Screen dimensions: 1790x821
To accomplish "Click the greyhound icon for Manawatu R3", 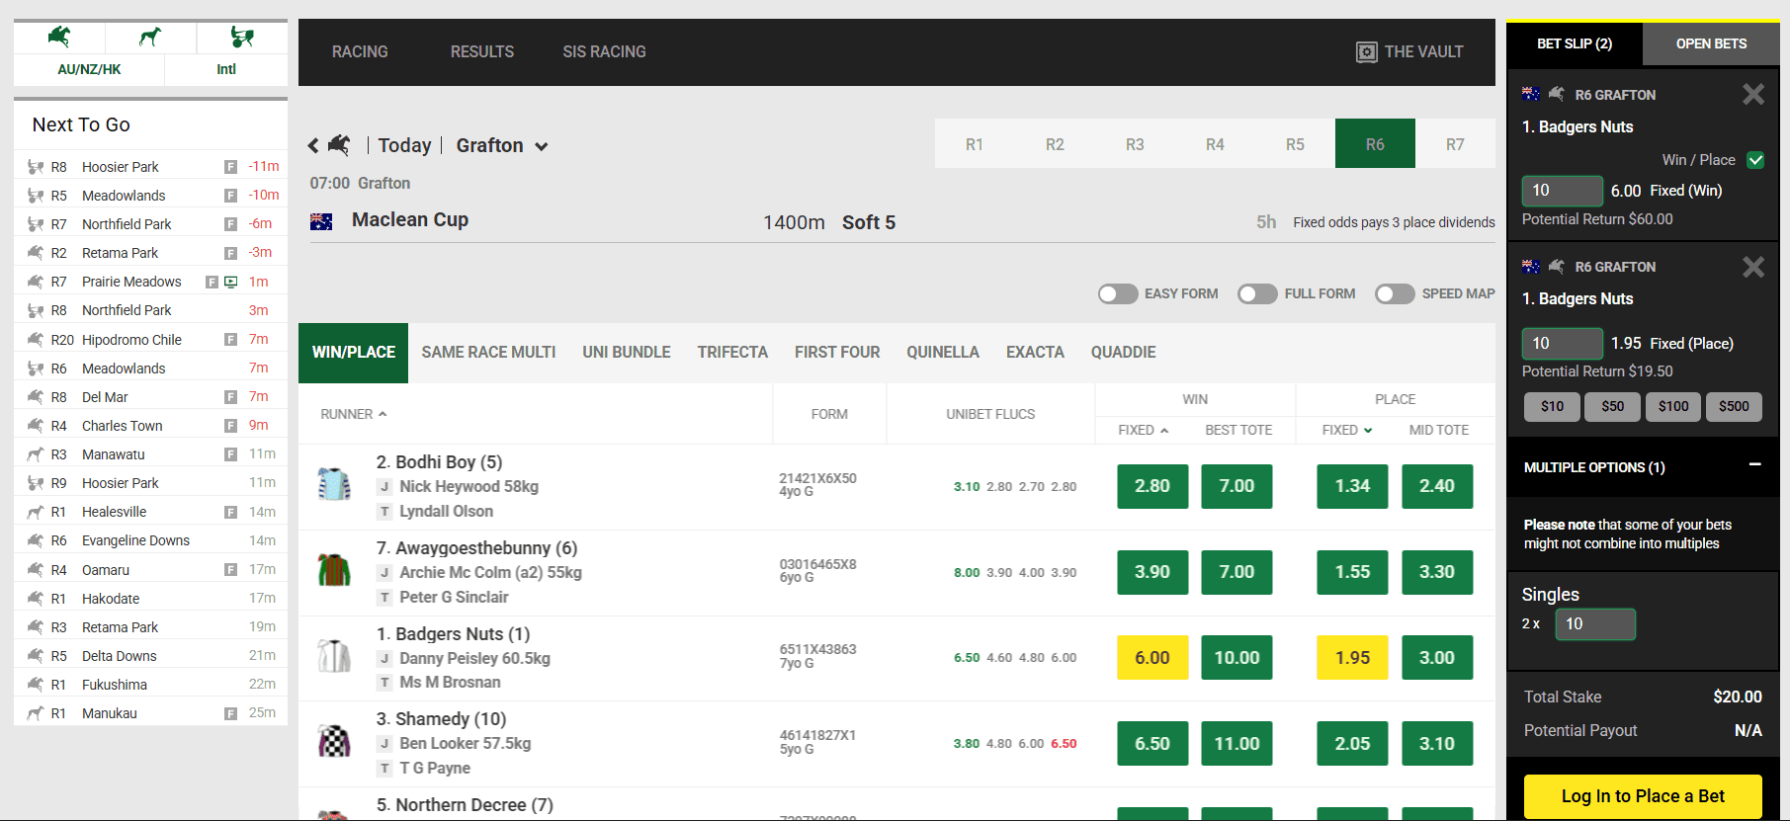I will pos(36,454).
